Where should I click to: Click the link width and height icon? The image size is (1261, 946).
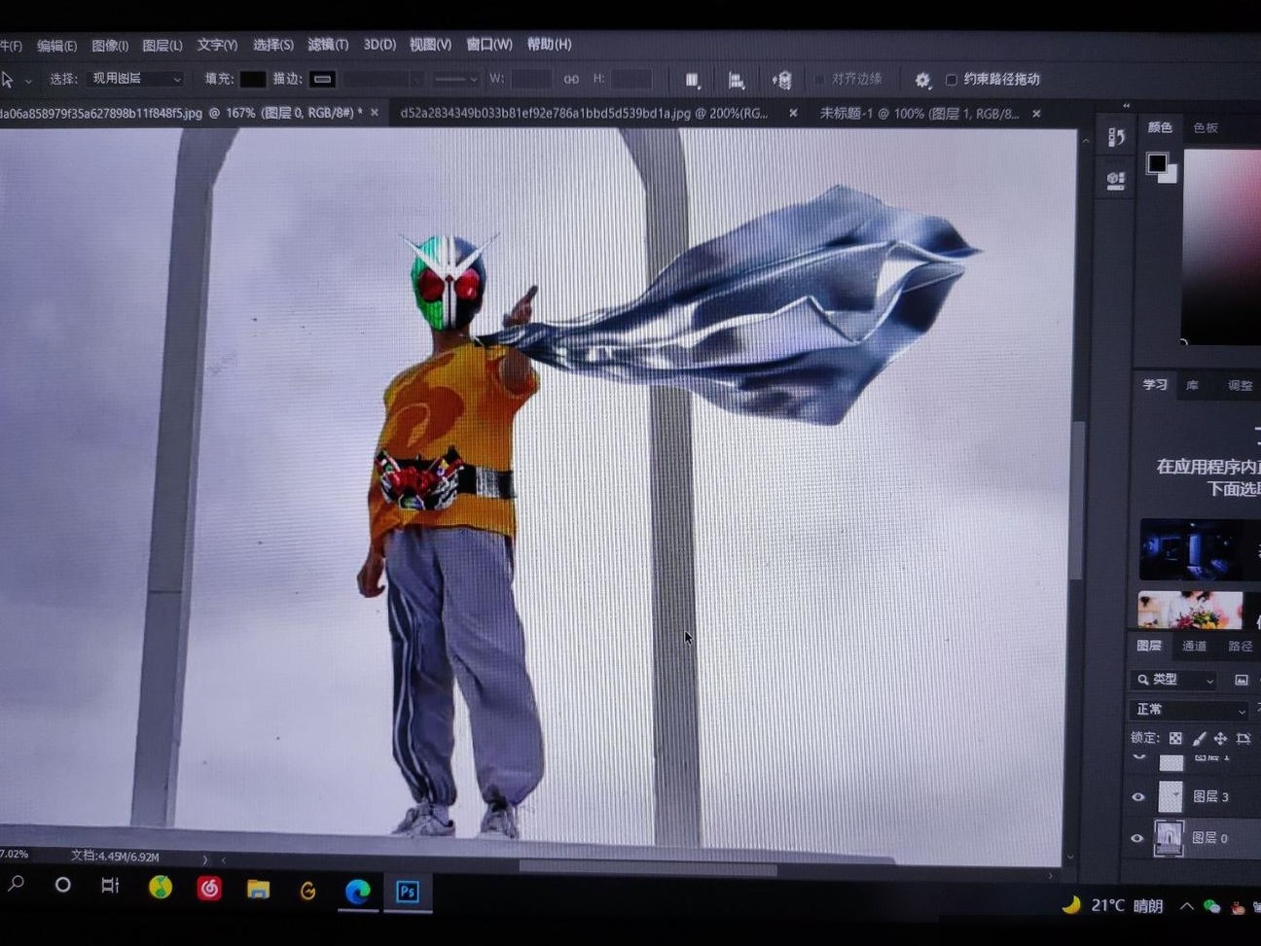[571, 79]
